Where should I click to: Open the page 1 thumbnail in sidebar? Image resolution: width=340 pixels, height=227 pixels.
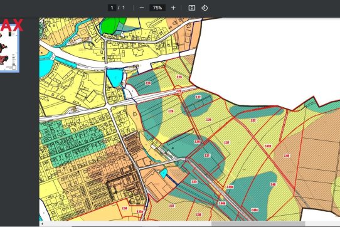(x=9, y=49)
